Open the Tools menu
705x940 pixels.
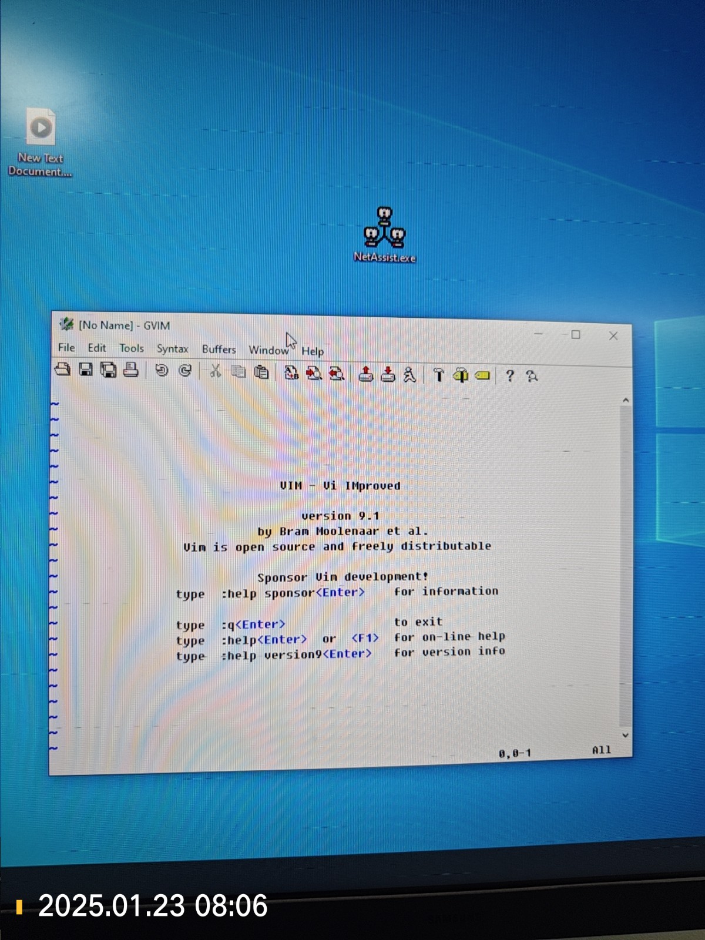(x=132, y=348)
